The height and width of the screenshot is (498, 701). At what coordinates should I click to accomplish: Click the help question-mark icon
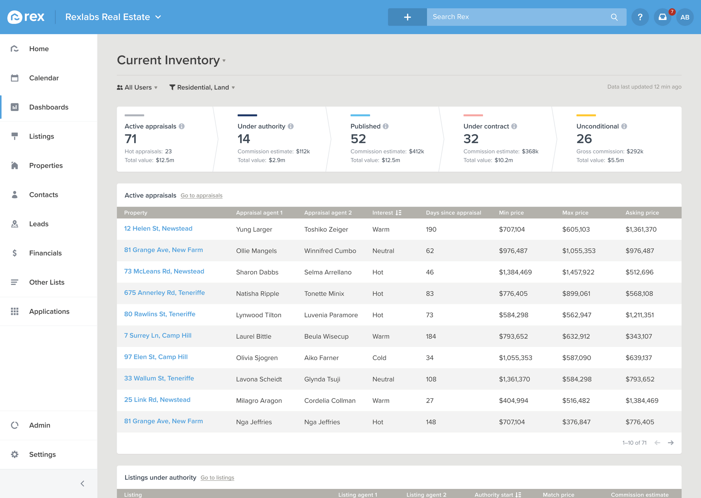[x=640, y=17]
